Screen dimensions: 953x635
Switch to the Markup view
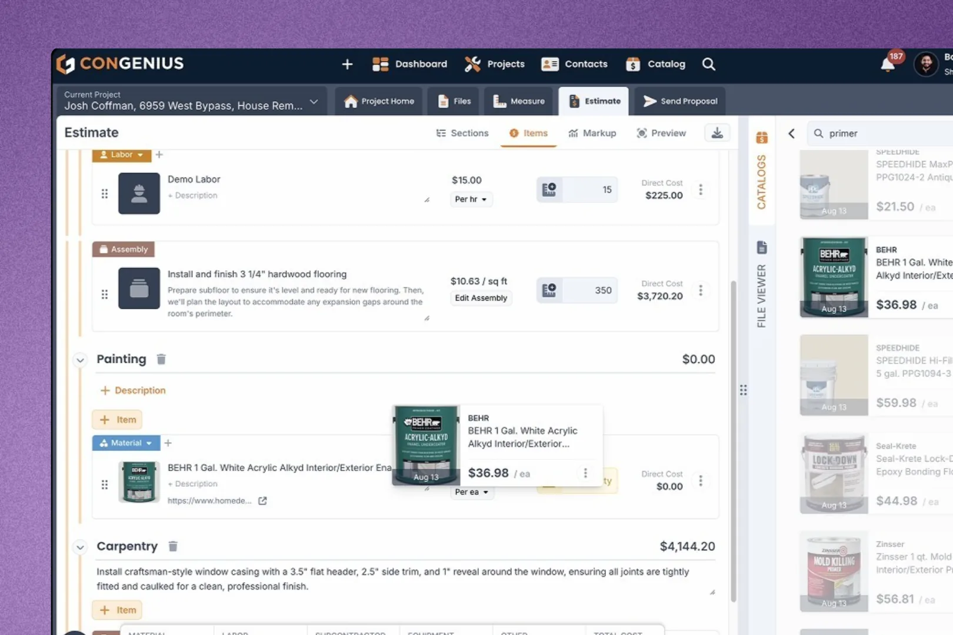pyautogui.click(x=592, y=133)
